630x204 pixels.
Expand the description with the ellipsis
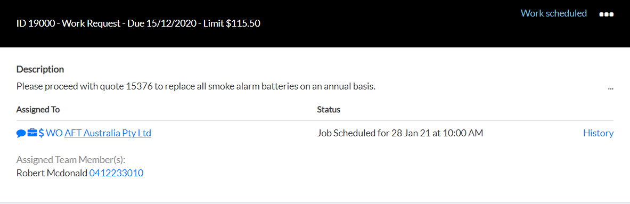click(611, 87)
